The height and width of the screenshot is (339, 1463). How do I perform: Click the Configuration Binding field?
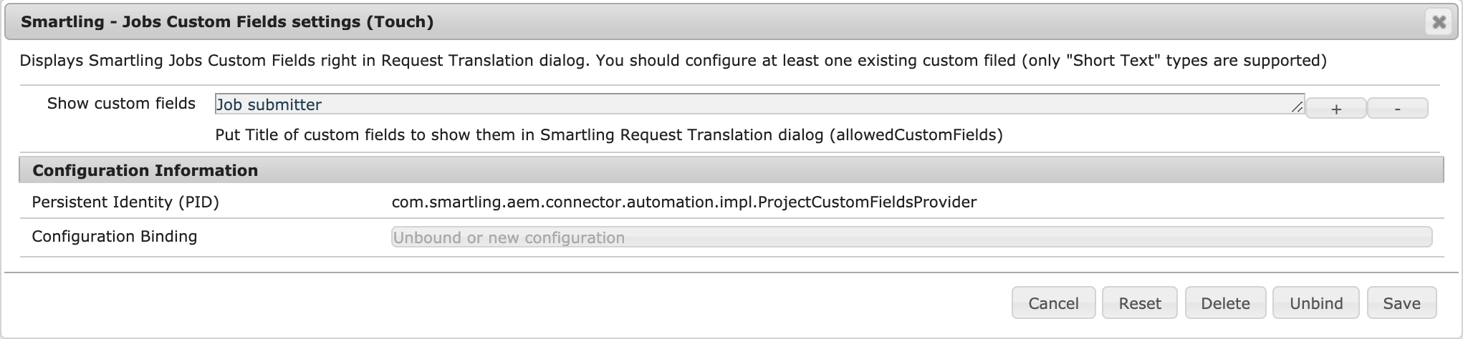(911, 237)
